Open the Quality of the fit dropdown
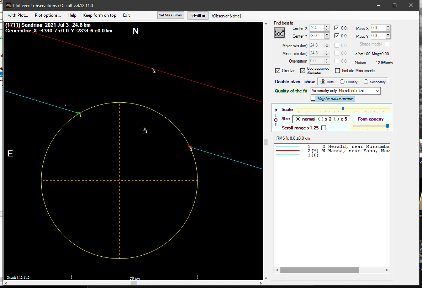The height and width of the screenshot is (288, 422). pyautogui.click(x=345, y=91)
